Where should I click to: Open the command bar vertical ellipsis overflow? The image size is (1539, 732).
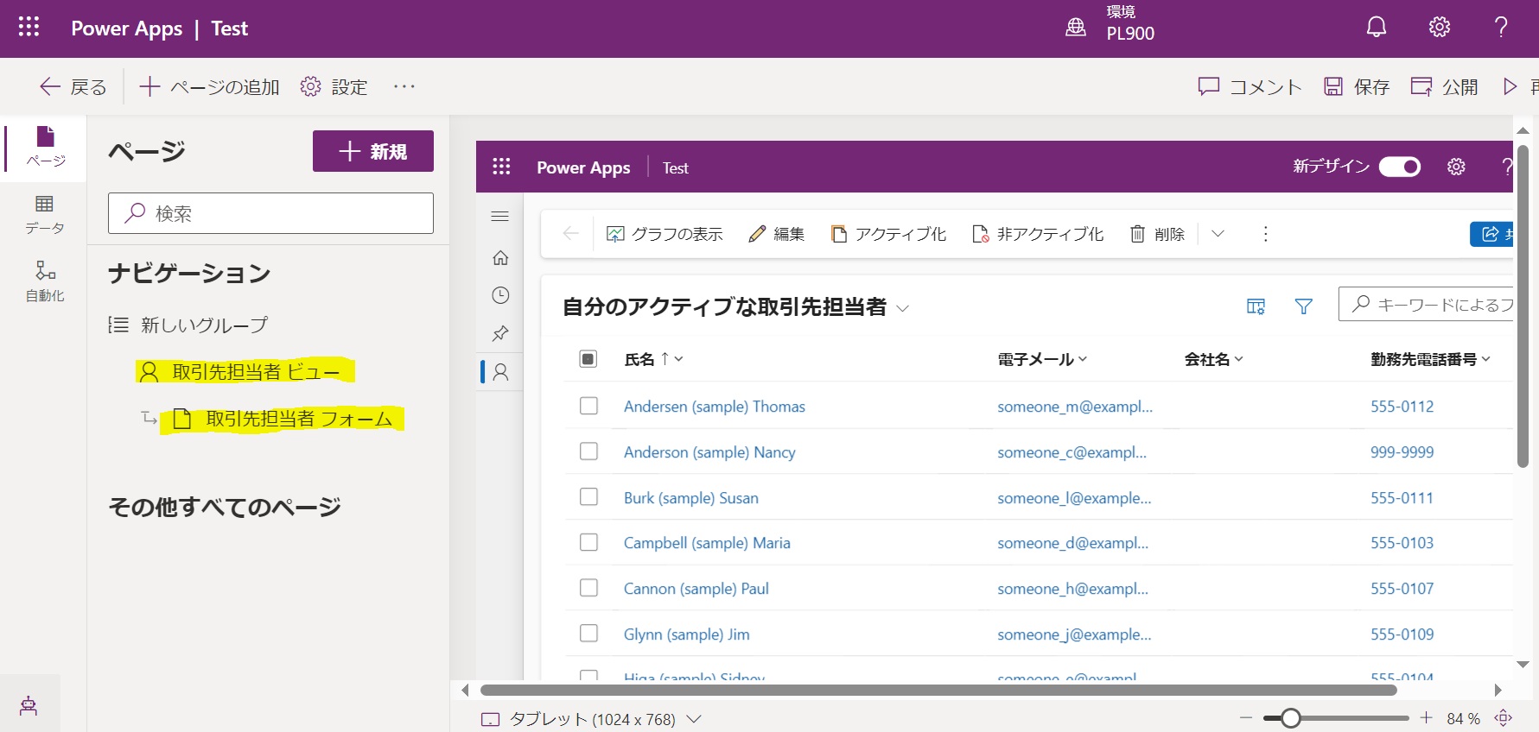1266,234
